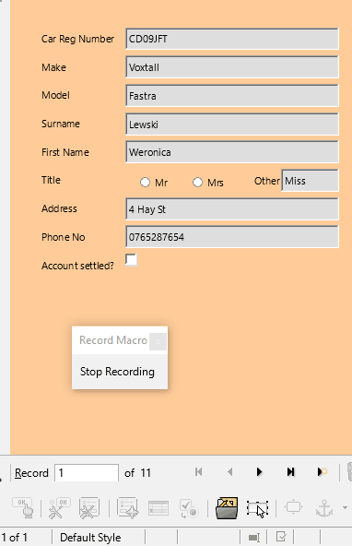Image resolution: width=352 pixels, height=546 pixels.
Task: Go to the next record
Action: point(259,472)
